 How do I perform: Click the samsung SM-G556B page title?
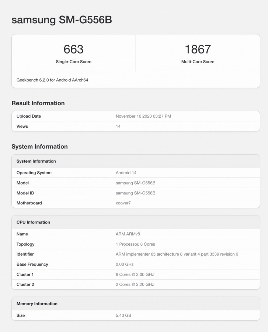coord(62,20)
